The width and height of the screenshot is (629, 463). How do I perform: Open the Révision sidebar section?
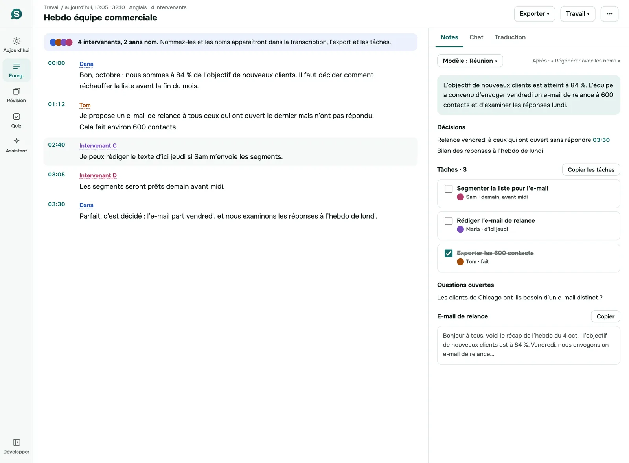click(x=16, y=95)
